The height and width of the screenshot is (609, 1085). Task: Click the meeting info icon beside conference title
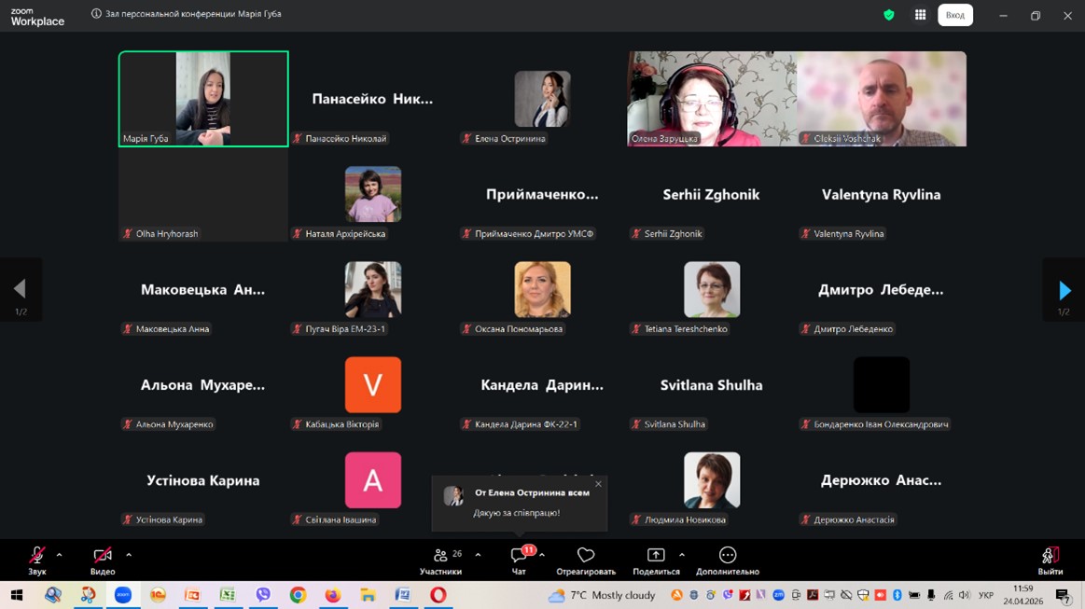pyautogui.click(x=96, y=14)
